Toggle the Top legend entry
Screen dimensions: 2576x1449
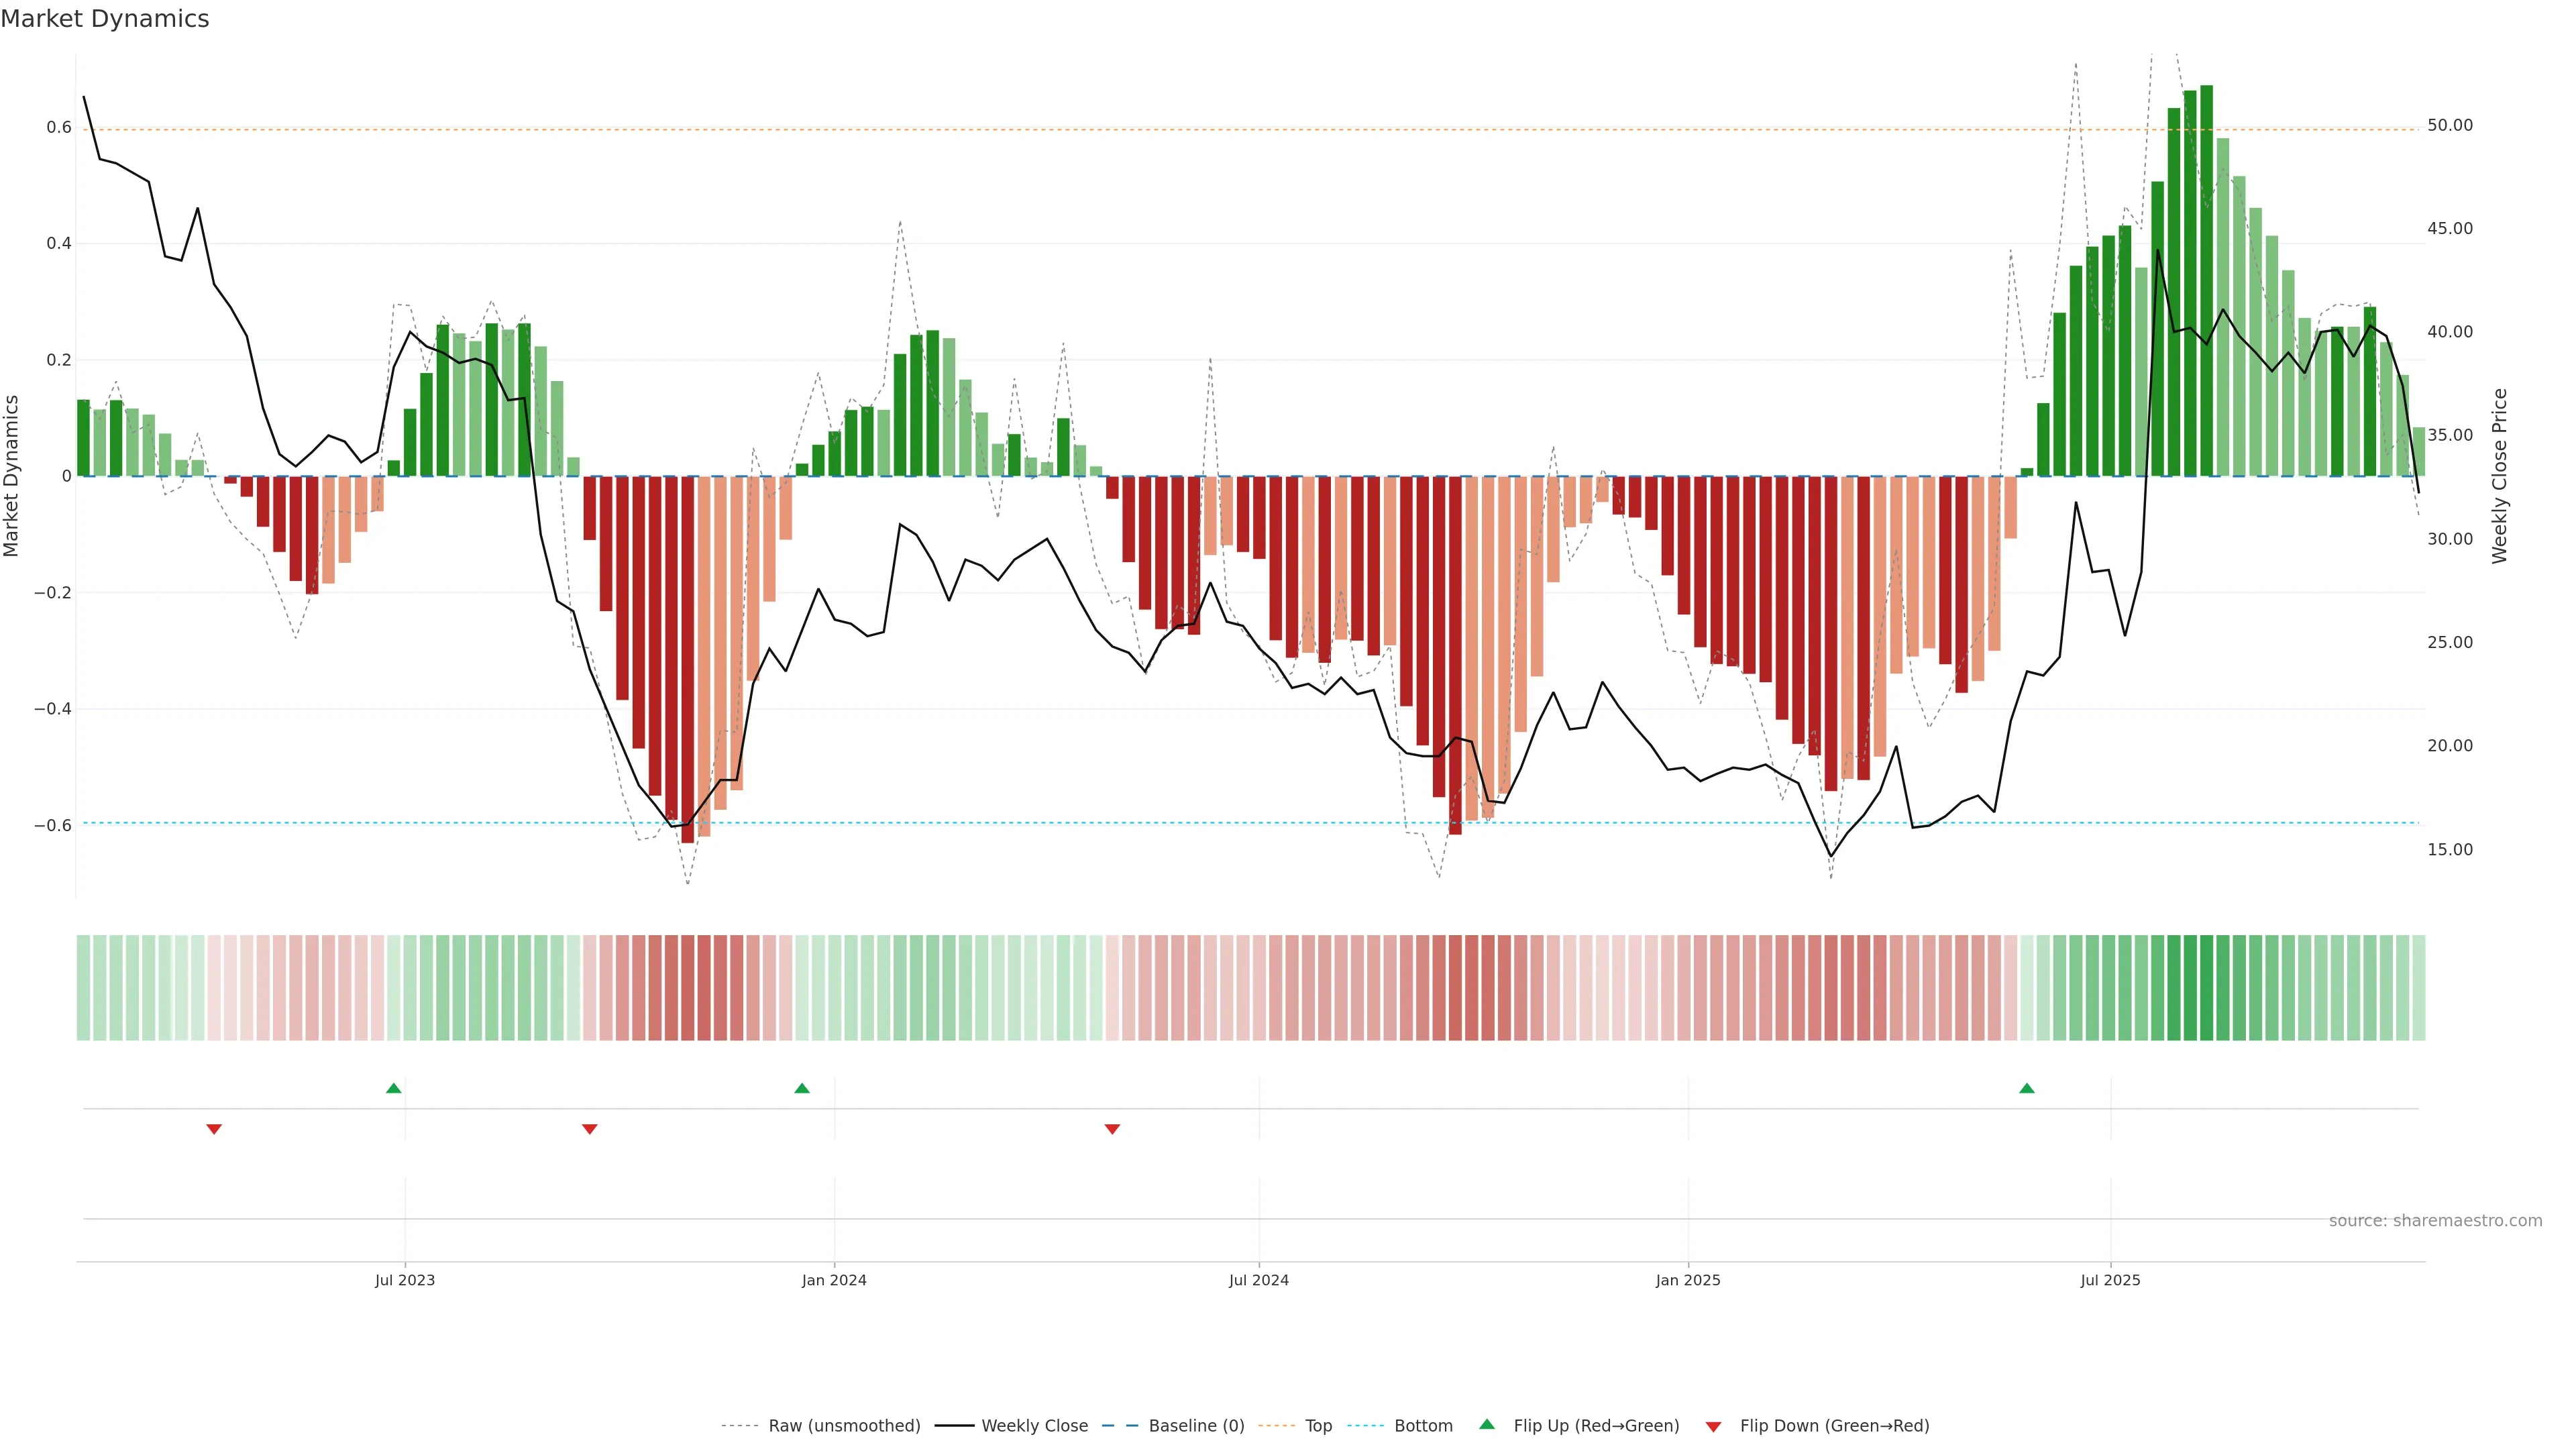coord(1318,1426)
